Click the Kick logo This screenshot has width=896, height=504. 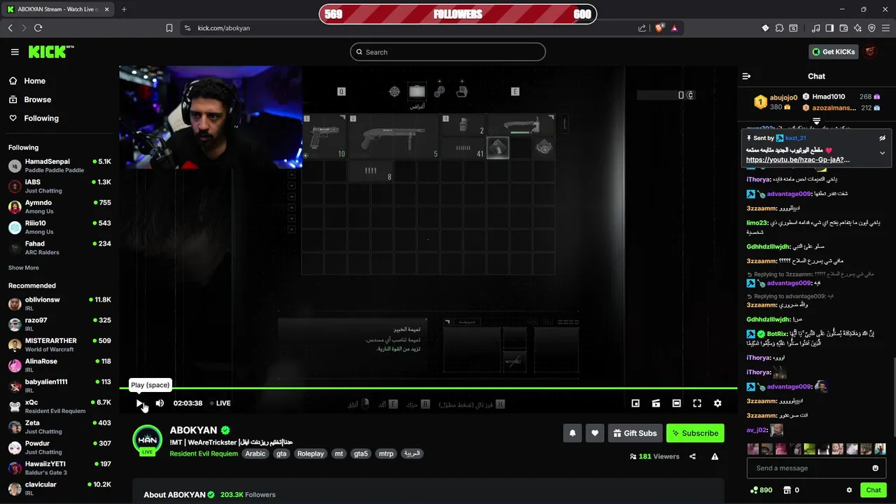pyautogui.click(x=50, y=52)
